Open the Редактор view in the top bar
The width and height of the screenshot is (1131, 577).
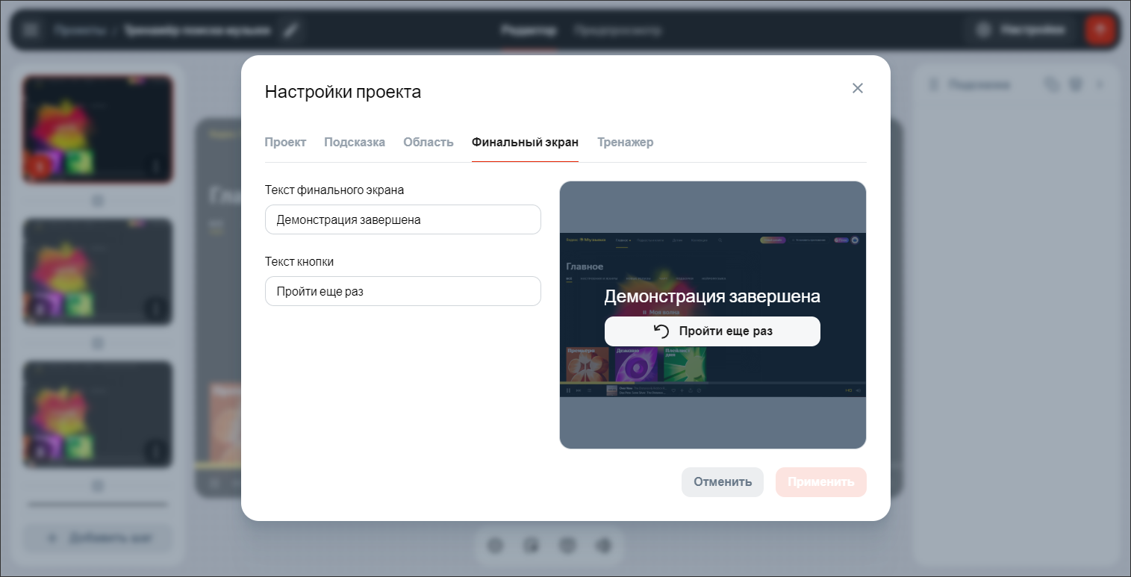pos(529,31)
